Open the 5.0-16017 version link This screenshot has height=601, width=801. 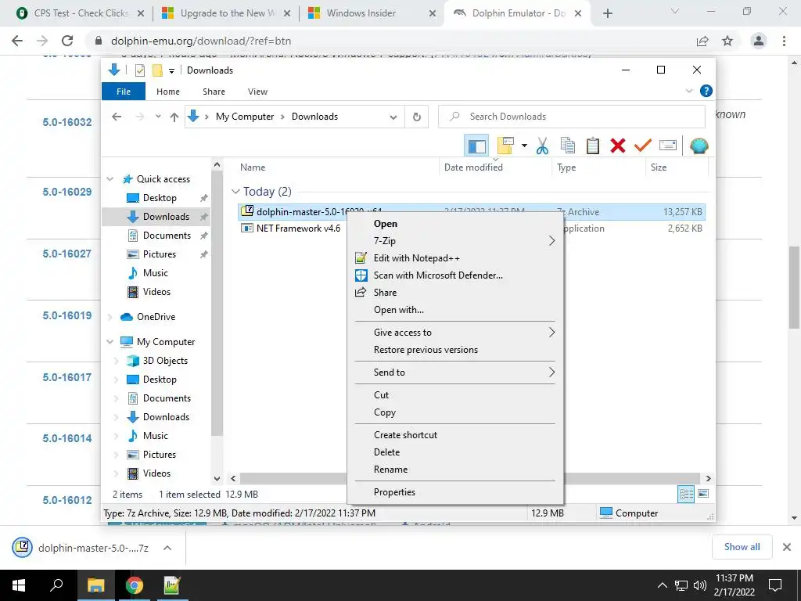click(x=67, y=377)
